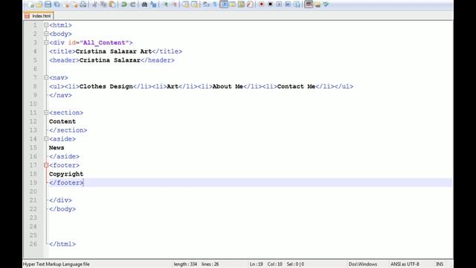Click 'Hyper Text Markup Language file' status

[57, 264]
